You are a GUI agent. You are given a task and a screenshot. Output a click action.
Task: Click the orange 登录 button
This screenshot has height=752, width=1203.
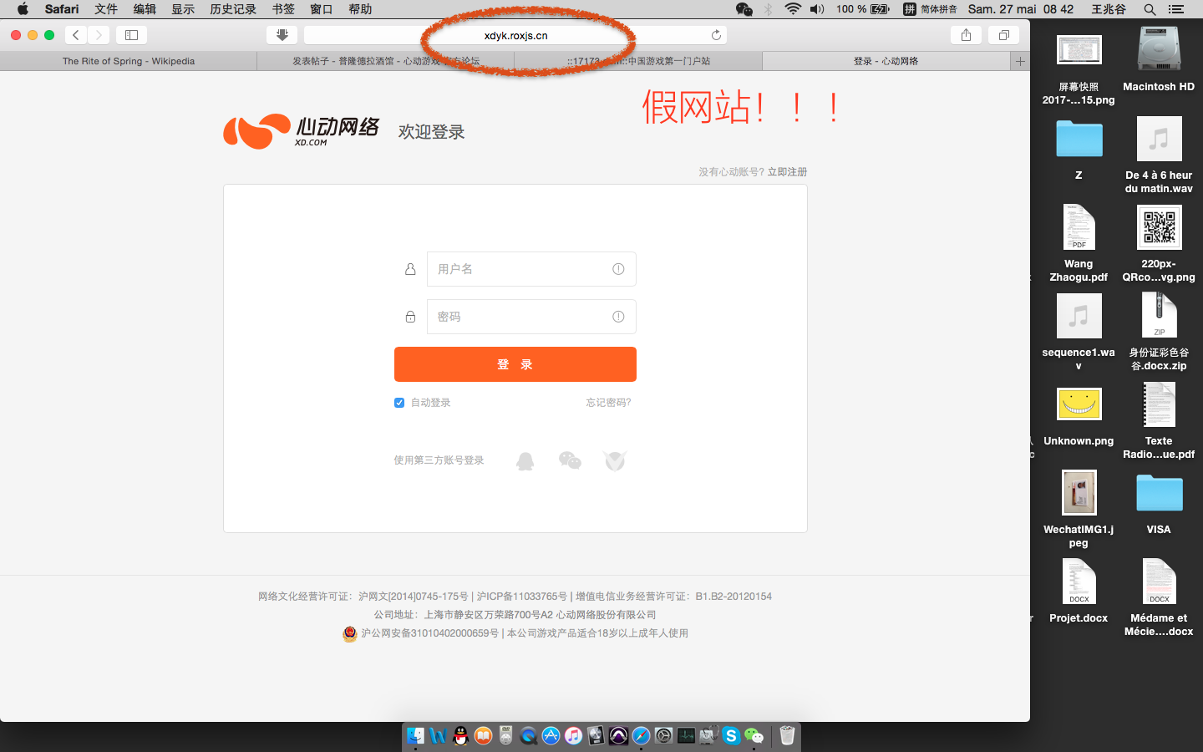point(515,364)
